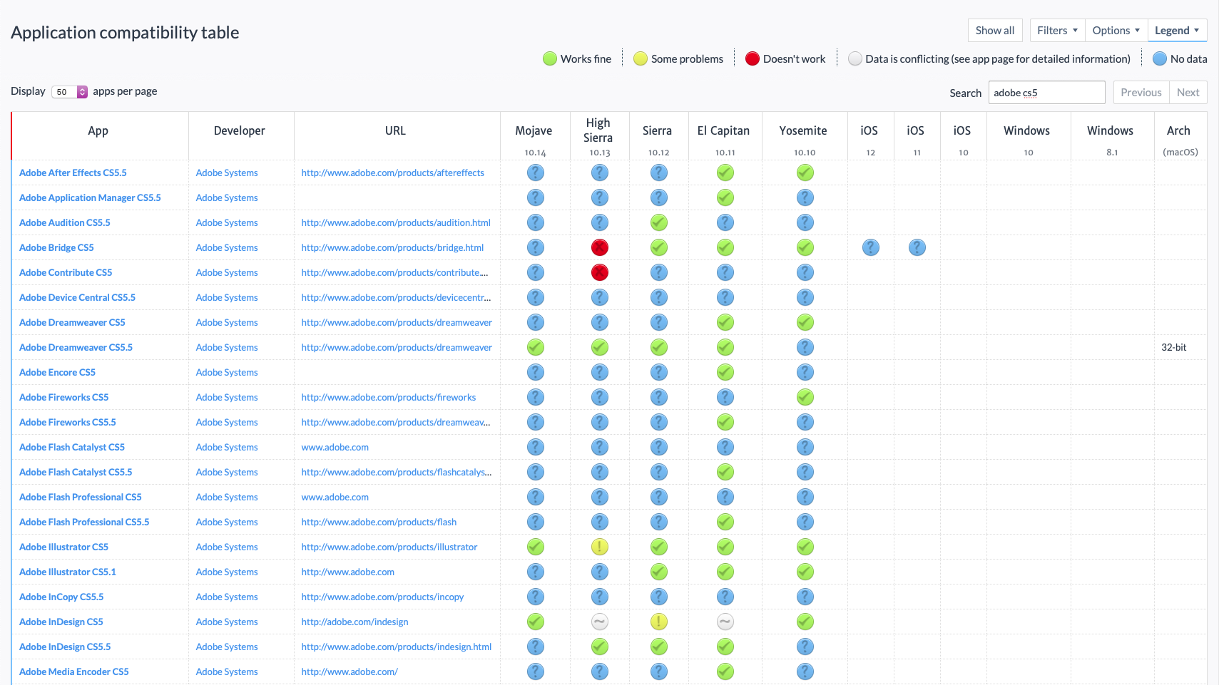1219x685 pixels.
Task: Click green El Capitan status for Adobe Flash Professional CS5.5
Action: pyautogui.click(x=725, y=522)
